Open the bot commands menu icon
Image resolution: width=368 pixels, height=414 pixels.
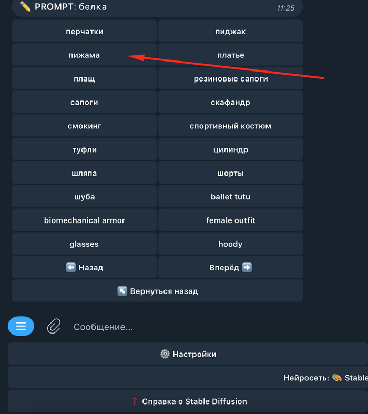click(21, 326)
